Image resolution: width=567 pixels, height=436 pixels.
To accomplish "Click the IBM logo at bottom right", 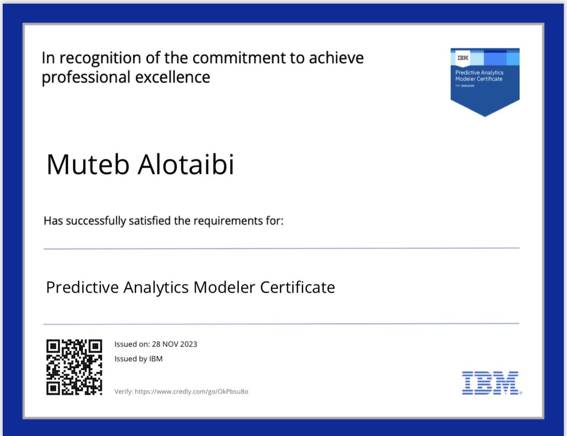I will 491,383.
